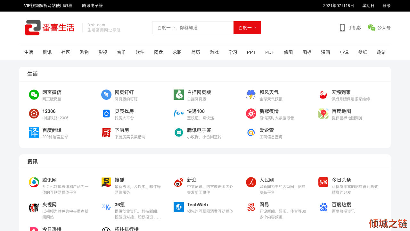Open the 百度翻译 translate icon
Image resolution: width=410 pixels, height=231 pixels.
pyautogui.click(x=34, y=133)
